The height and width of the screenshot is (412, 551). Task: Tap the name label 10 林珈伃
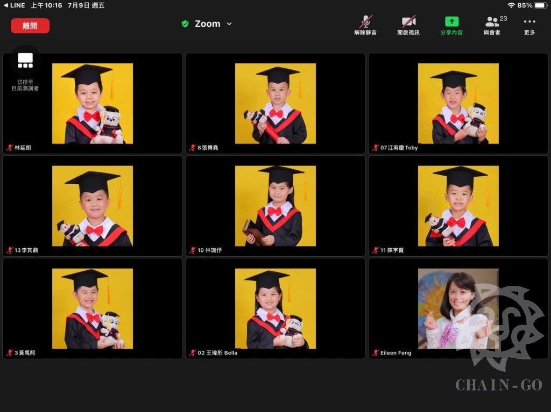click(x=209, y=250)
